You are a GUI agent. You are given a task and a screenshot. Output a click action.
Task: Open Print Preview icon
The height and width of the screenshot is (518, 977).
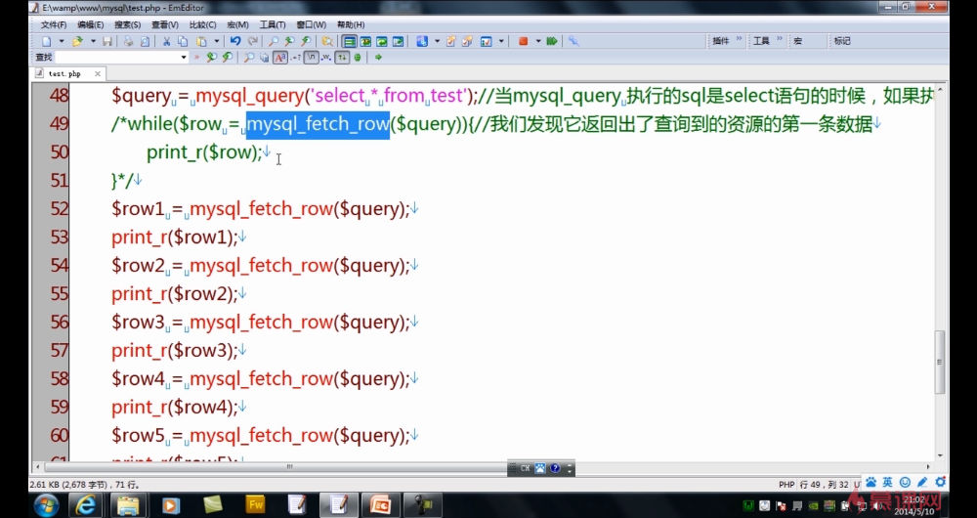point(145,41)
